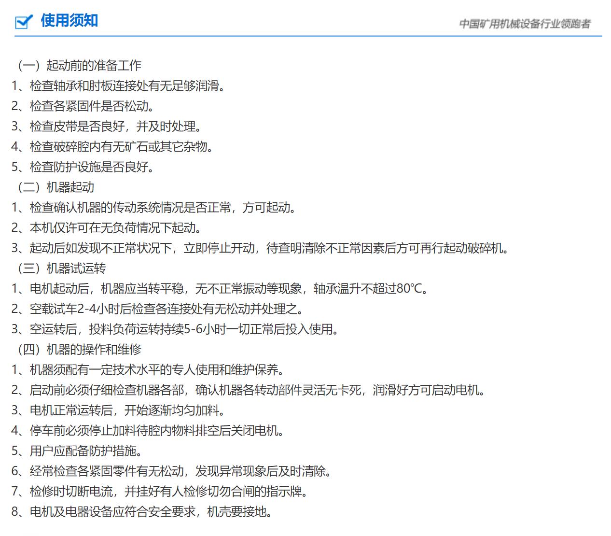Click the 使用须知 heading
The width and height of the screenshot is (611, 536).
(69, 20)
